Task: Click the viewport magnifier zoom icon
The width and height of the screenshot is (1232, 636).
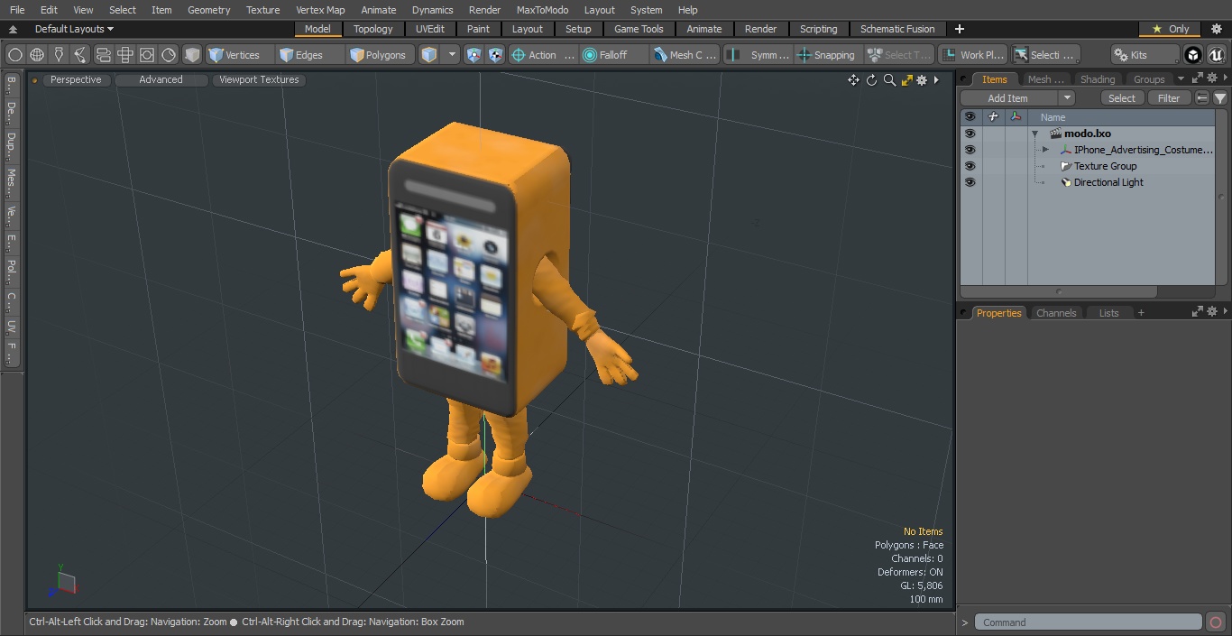Action: [x=889, y=80]
